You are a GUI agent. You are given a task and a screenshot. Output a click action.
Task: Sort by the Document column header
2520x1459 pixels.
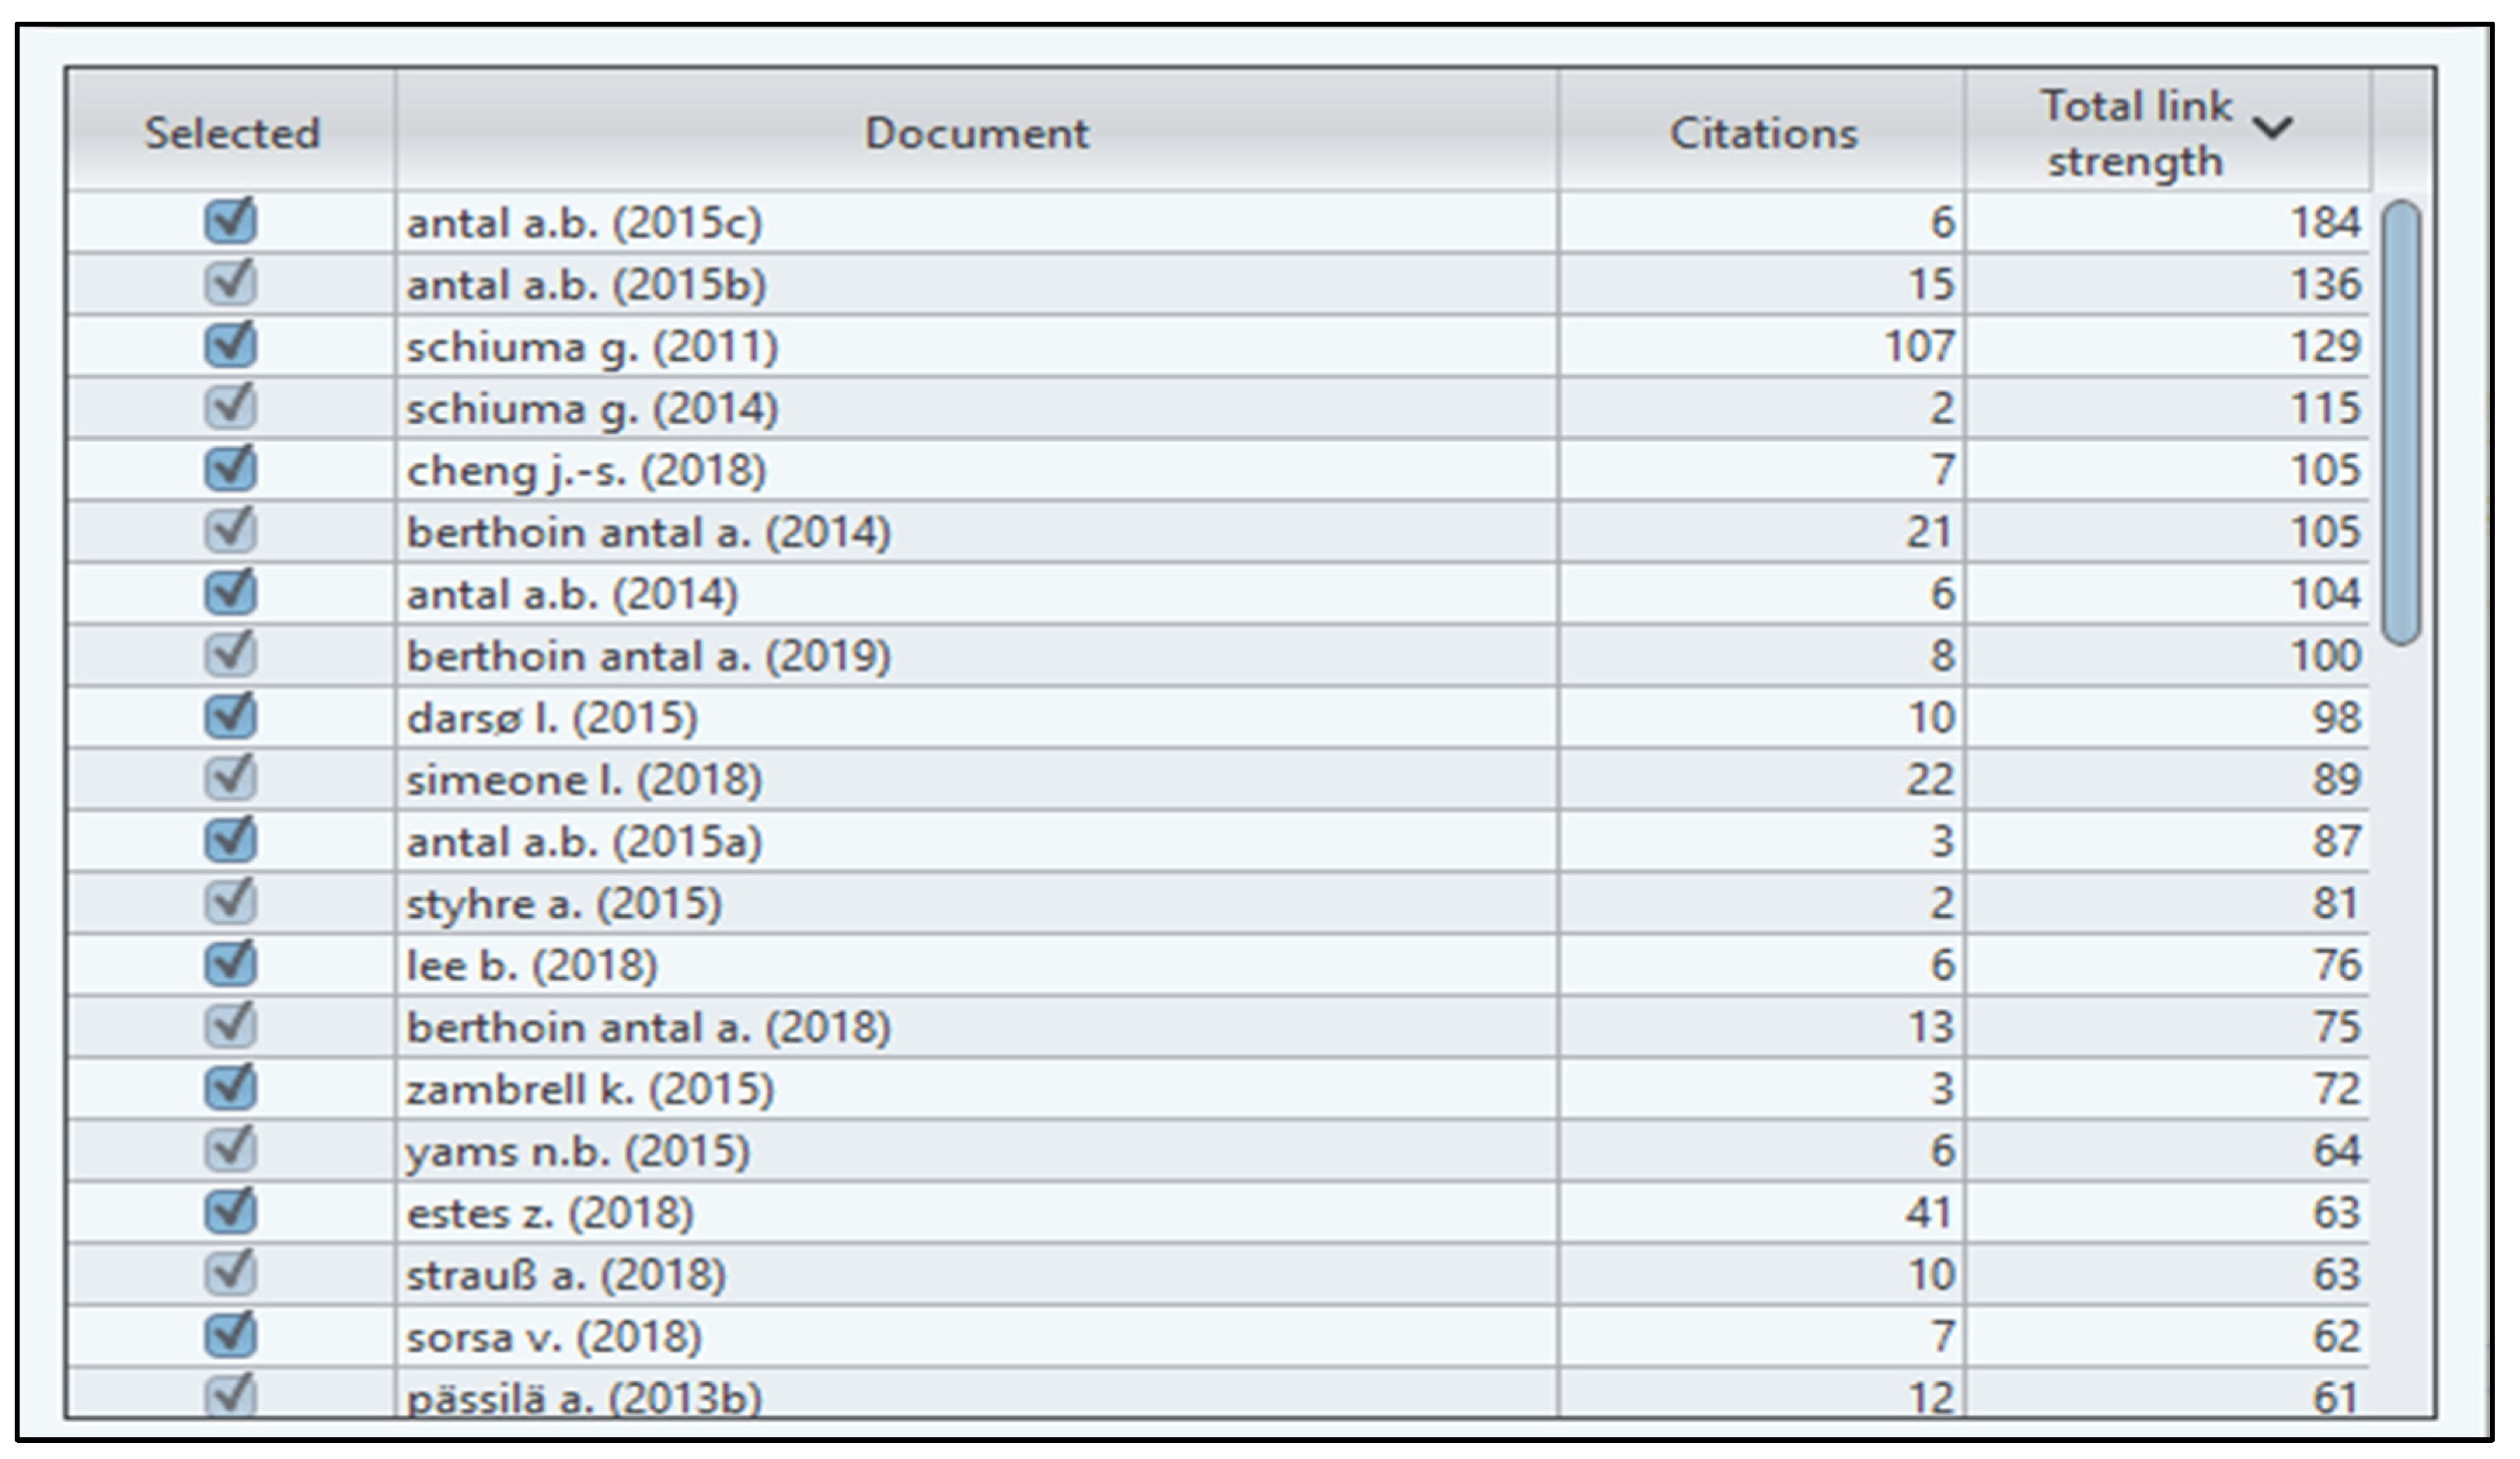(976, 133)
